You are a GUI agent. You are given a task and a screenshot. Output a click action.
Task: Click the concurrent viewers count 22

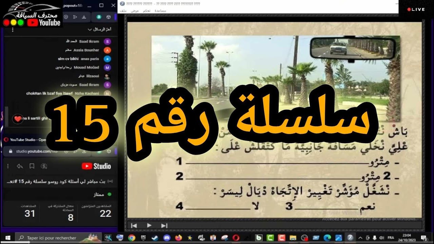tap(106, 213)
